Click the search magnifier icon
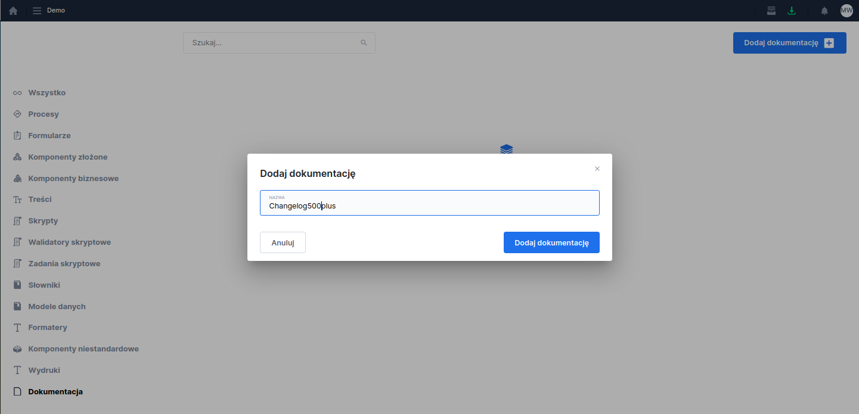Image resolution: width=859 pixels, height=414 pixels. (x=364, y=43)
